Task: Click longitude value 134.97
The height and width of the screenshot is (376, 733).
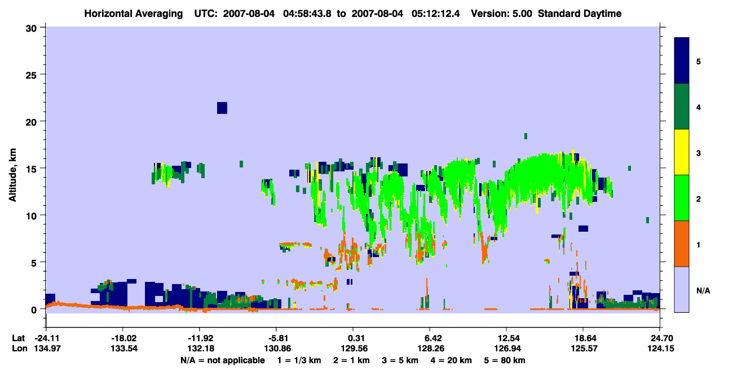Action: (x=47, y=348)
